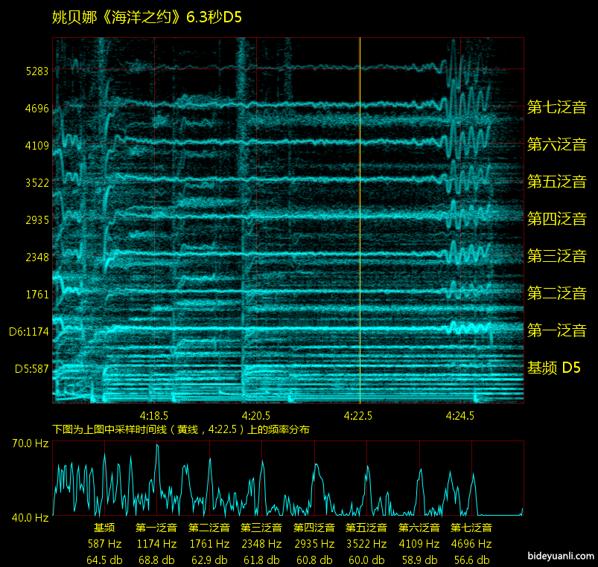This screenshot has height=567, width=598.
Task: Click the chart title 姚贝娜《海洋之约》6.3秒D5
Action: pos(147,18)
